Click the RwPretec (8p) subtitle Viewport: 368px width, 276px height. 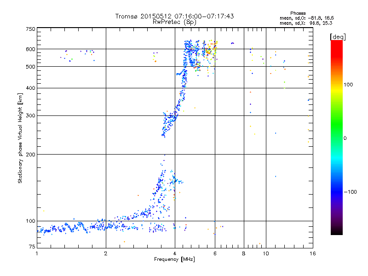(174, 22)
